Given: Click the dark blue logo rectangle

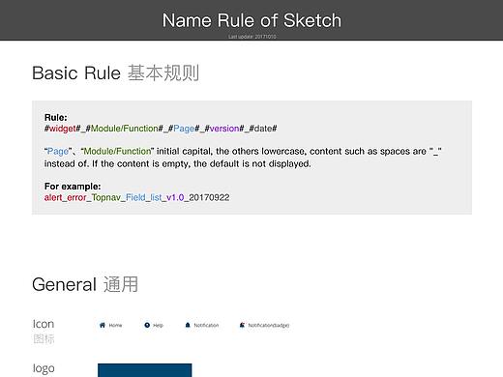Looking at the screenshot, I should (145, 370).
